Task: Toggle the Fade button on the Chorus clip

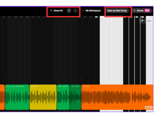Action: click(x=148, y=108)
